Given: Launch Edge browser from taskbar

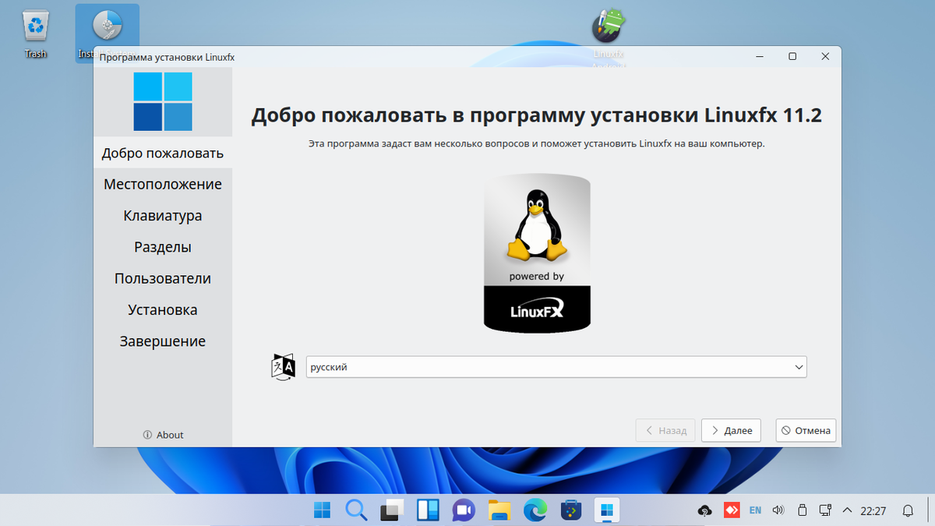Looking at the screenshot, I should click(x=535, y=511).
